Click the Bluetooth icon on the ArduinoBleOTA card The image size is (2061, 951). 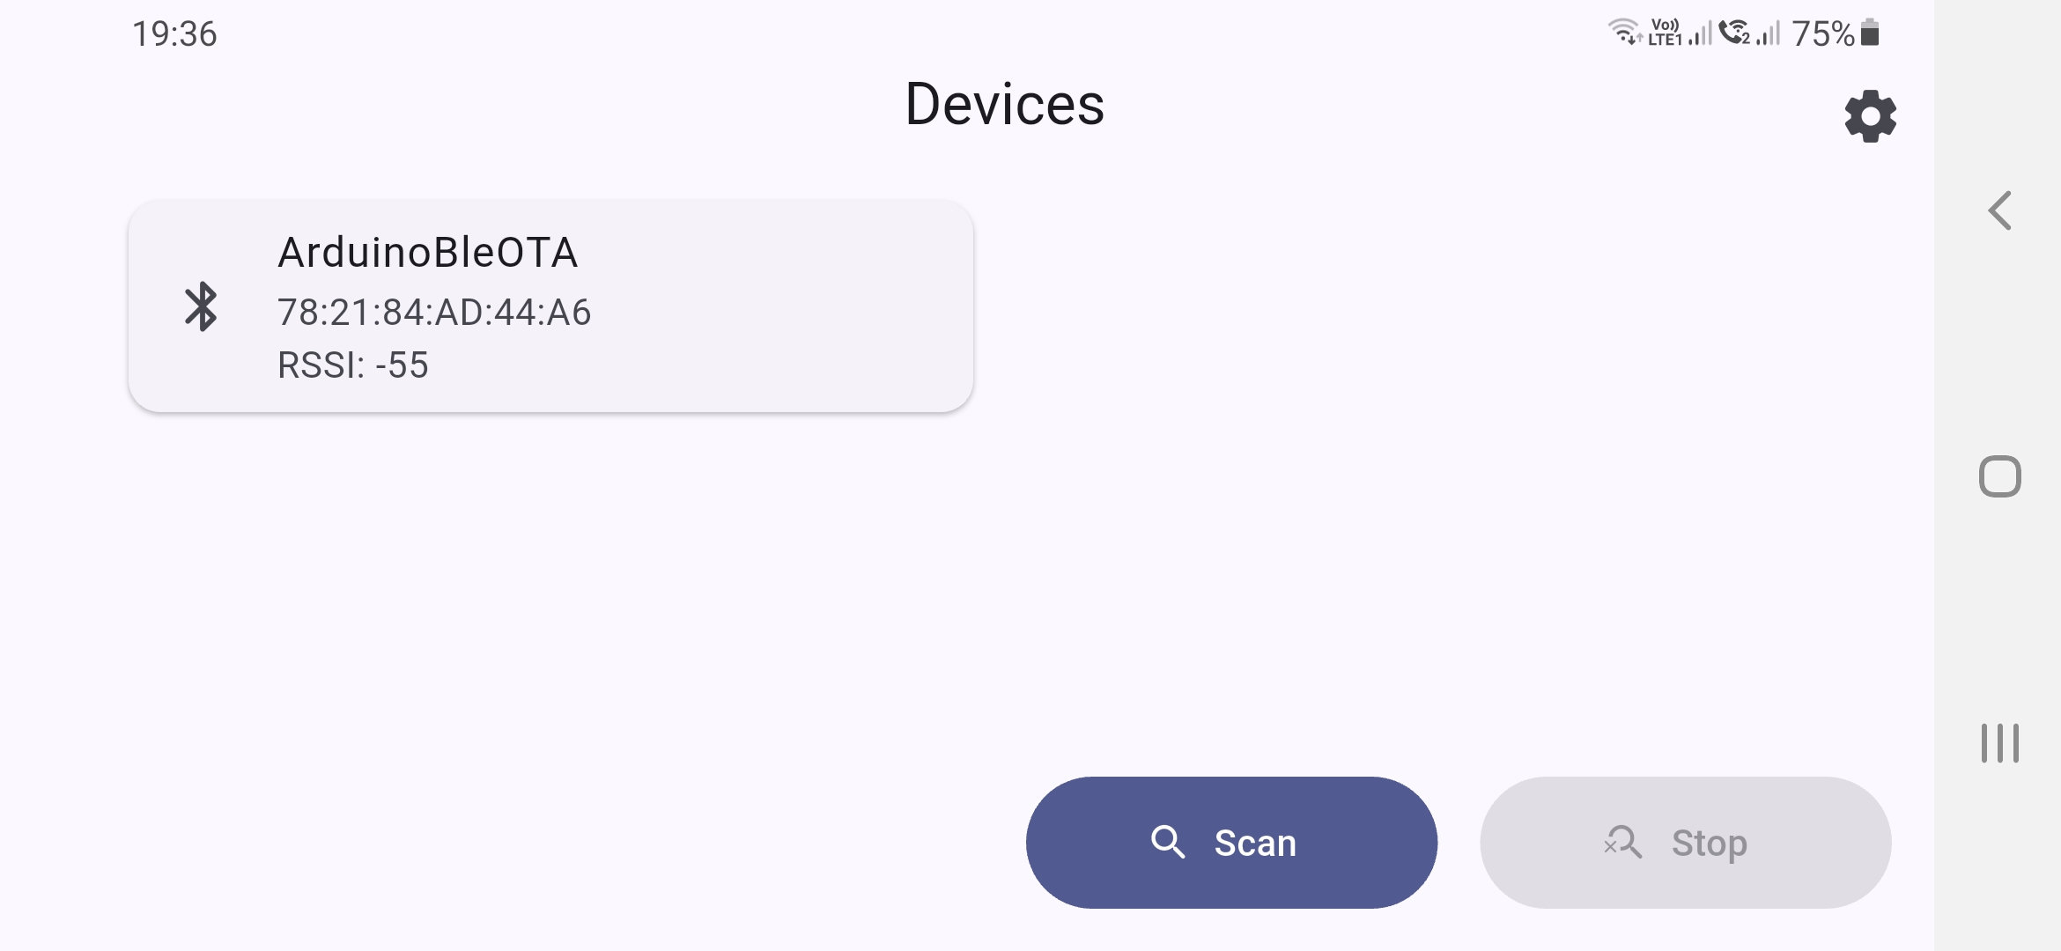(202, 308)
